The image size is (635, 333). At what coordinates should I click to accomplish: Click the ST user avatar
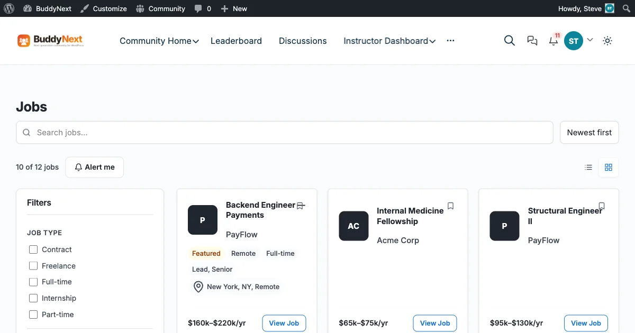pyautogui.click(x=574, y=41)
